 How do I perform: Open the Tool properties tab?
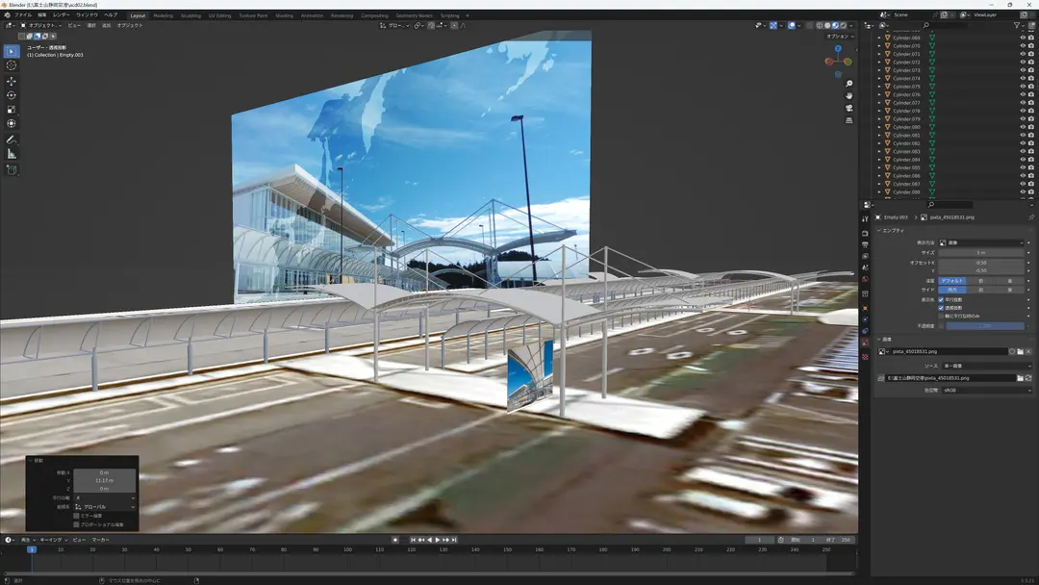[865, 218]
